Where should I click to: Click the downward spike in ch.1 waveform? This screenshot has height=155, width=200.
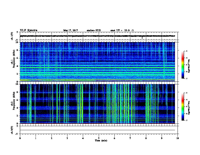click(142, 38)
